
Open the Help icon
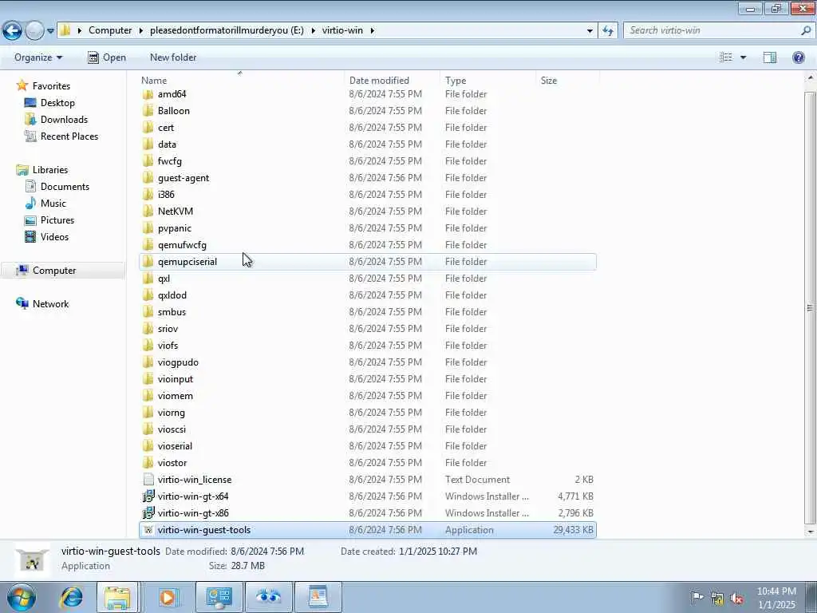798,57
